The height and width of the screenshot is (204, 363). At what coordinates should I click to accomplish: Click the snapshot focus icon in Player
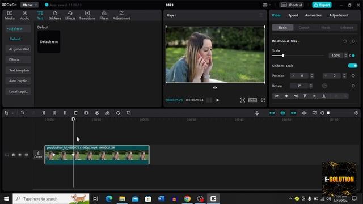coord(242,100)
